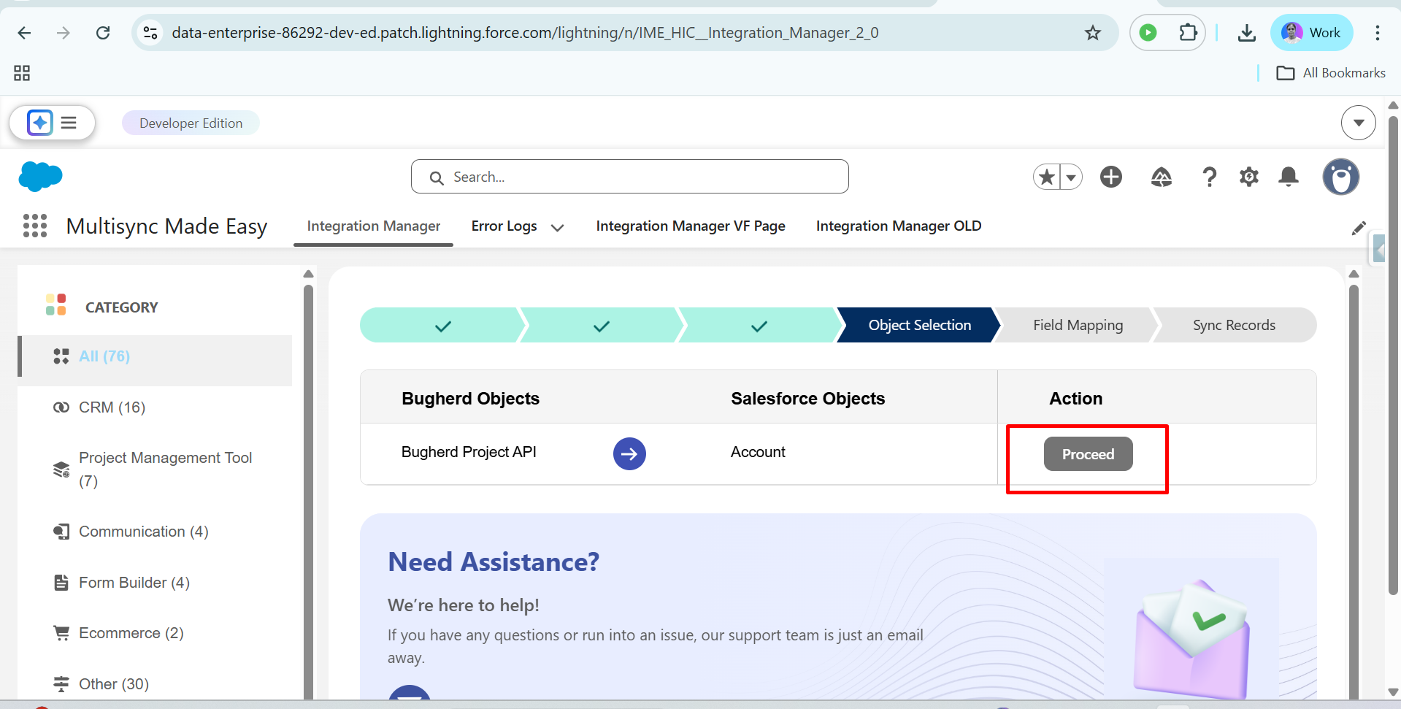The height and width of the screenshot is (709, 1401).
Task: Open the Favorites star icon
Action: tap(1046, 177)
